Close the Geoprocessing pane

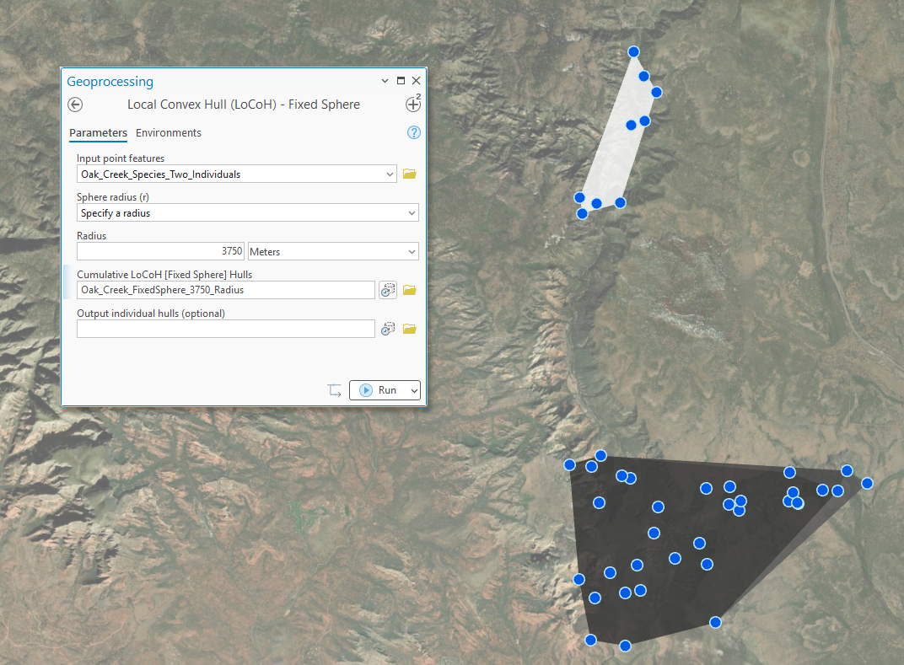[x=416, y=81]
